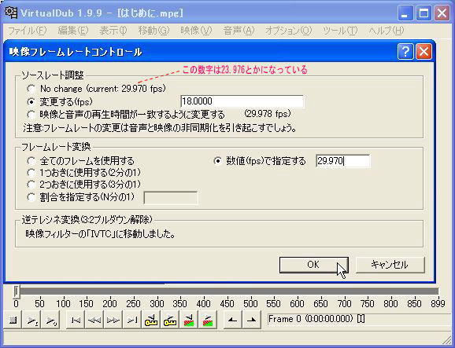Open the オプション(O) menu
455x348 pixels.
[288, 31]
